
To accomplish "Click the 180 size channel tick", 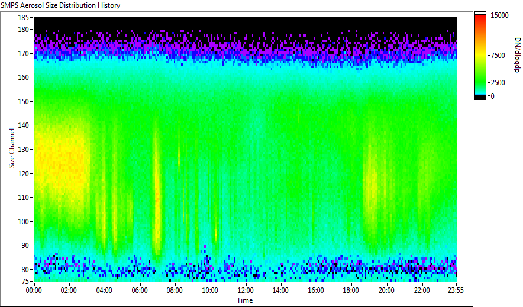I will 23,30.
